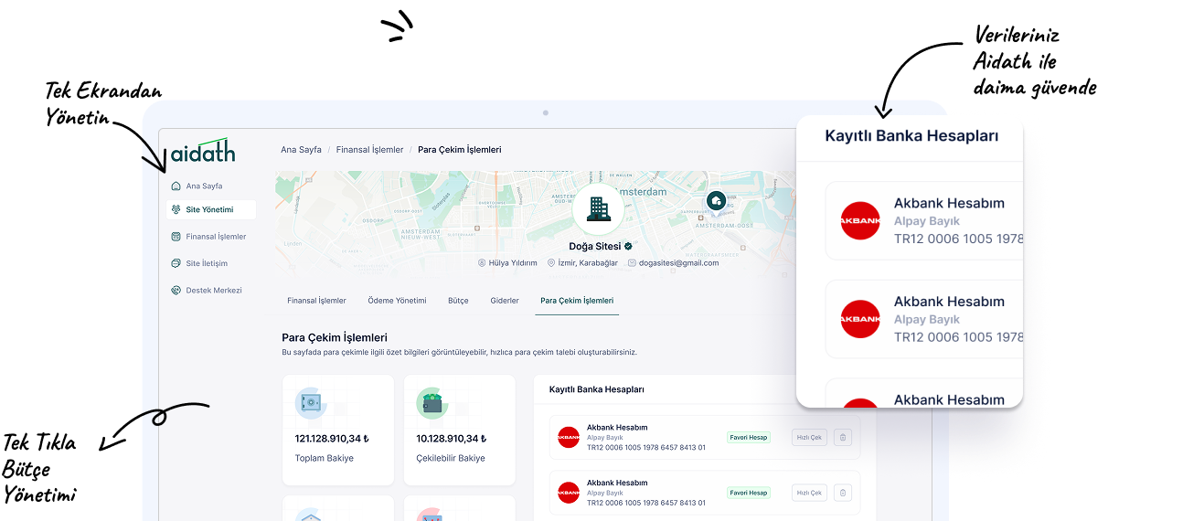Select the top Akbank Hesabım card in popup
1204x521 pixels.
click(x=924, y=220)
